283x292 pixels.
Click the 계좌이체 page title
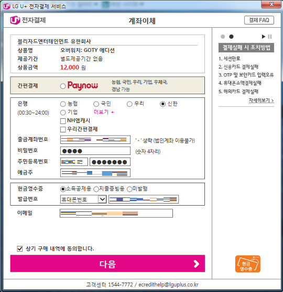click(142, 21)
